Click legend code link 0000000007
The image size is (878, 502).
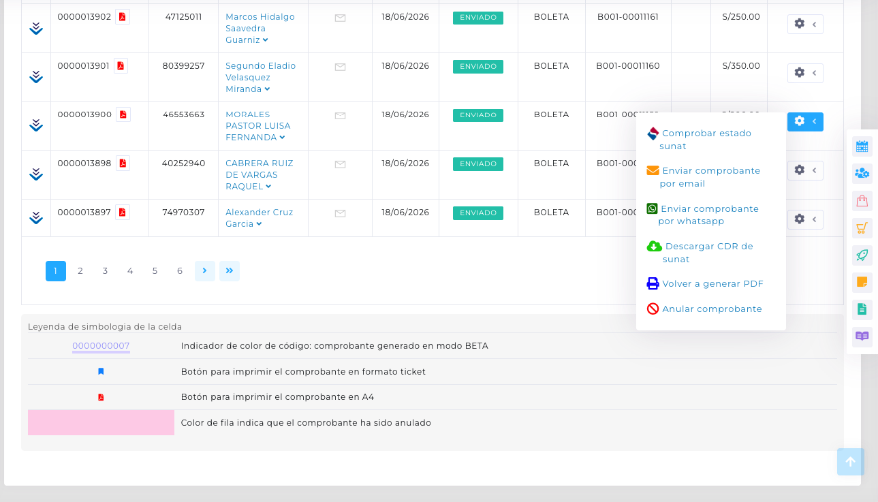click(x=101, y=346)
